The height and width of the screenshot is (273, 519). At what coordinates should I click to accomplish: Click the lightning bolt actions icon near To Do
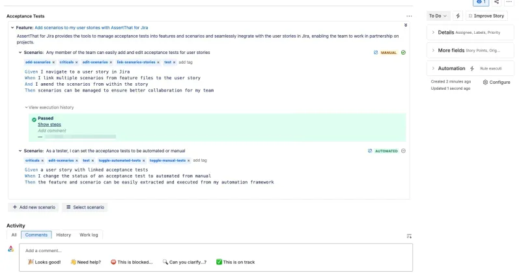click(458, 16)
